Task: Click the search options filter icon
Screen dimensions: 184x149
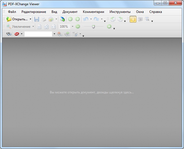Action: 75,34
